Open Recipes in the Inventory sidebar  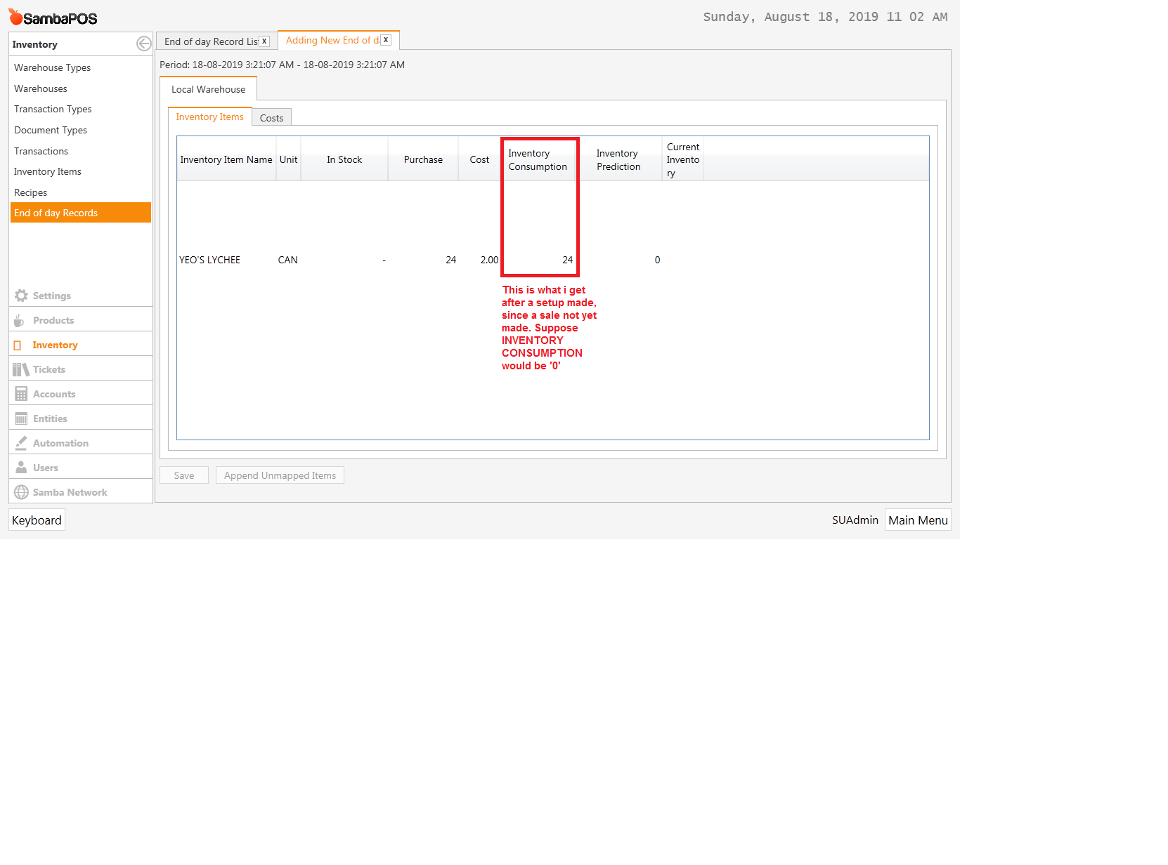[30, 192]
